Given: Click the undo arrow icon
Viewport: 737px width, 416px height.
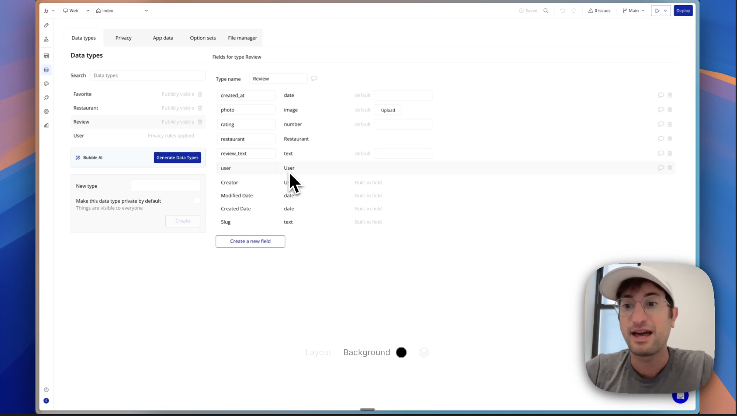Looking at the screenshot, I should [x=563, y=11].
